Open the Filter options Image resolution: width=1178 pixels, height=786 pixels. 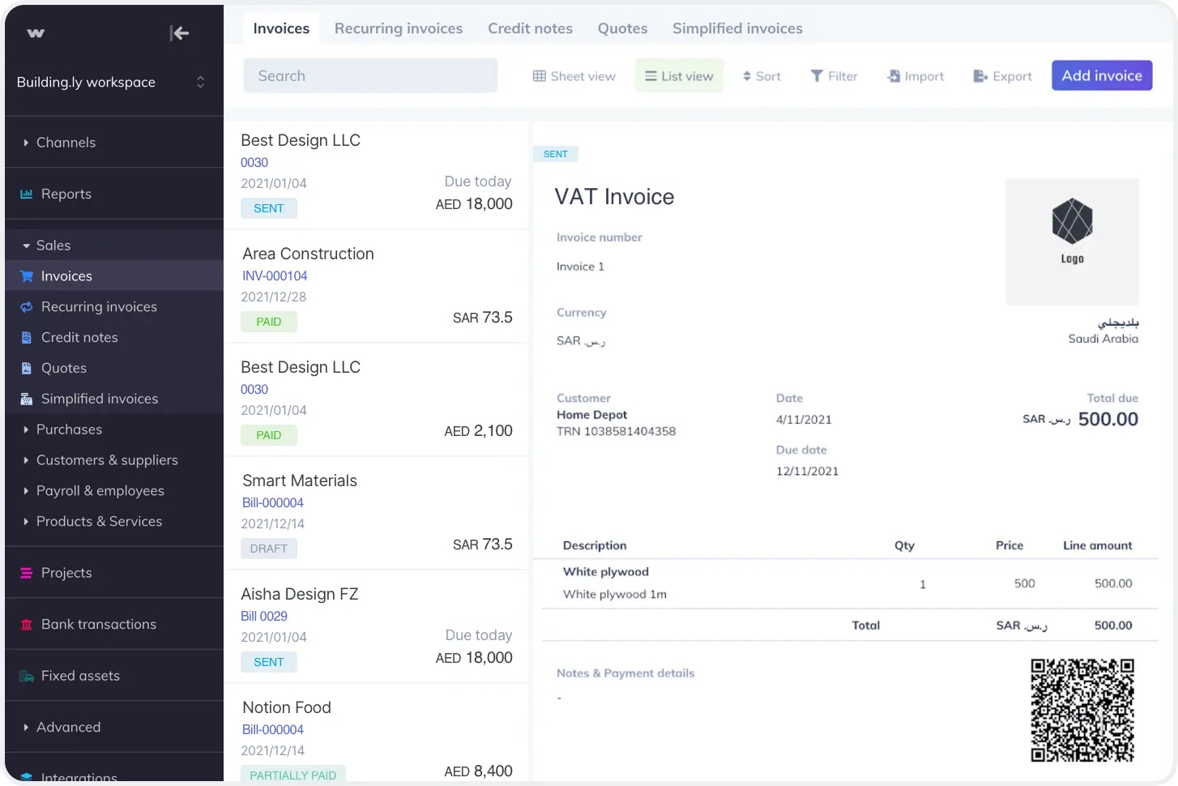pyautogui.click(x=834, y=75)
